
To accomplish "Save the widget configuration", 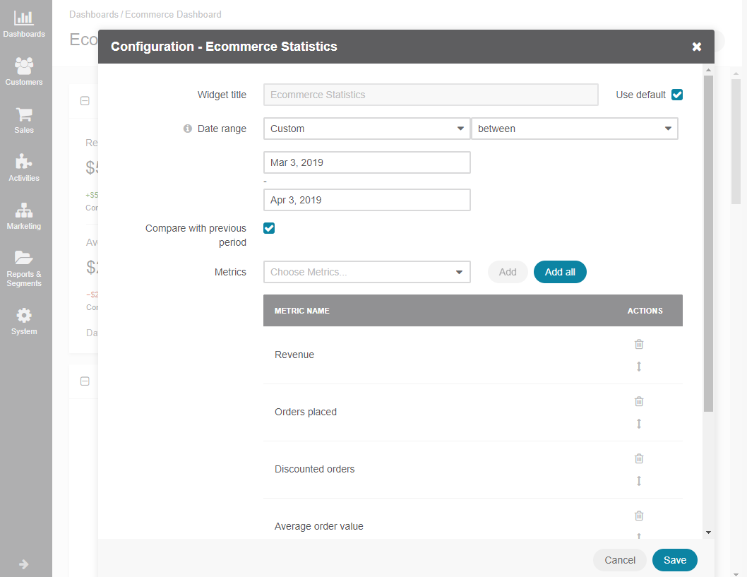I will pos(674,560).
